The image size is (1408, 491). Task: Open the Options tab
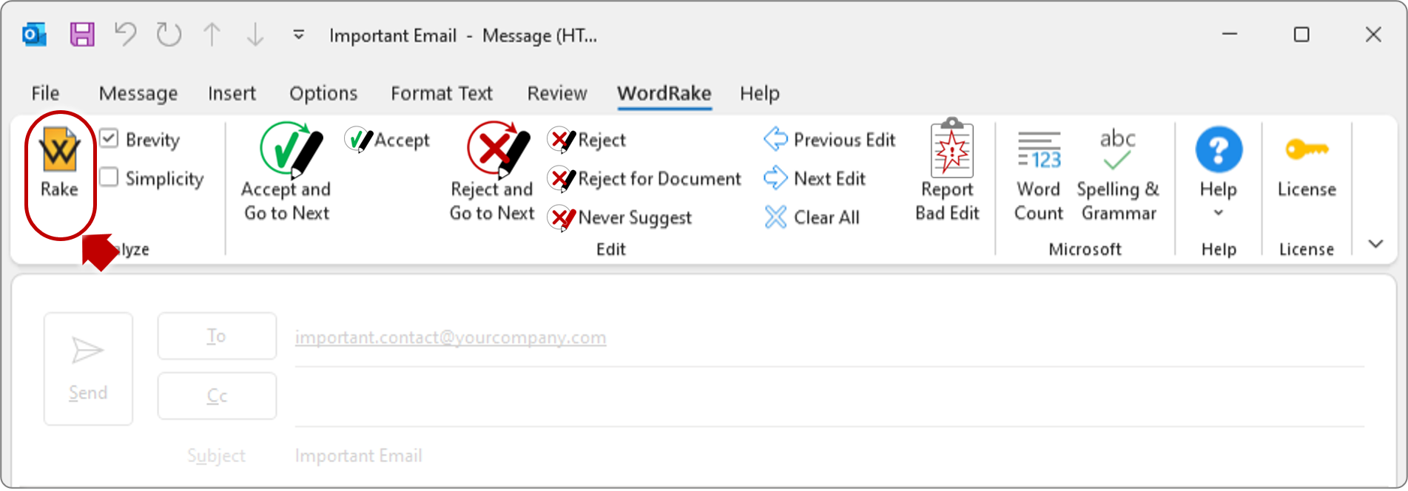pos(323,93)
